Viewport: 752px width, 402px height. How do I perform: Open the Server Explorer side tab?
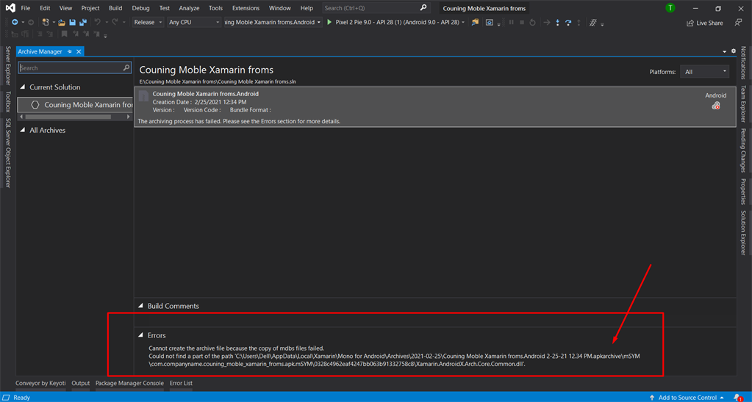pos(7,65)
